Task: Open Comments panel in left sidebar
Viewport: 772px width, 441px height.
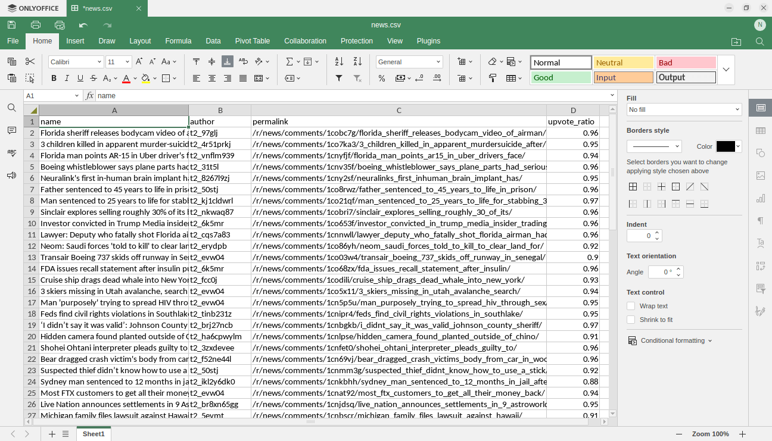Action: [x=11, y=130]
